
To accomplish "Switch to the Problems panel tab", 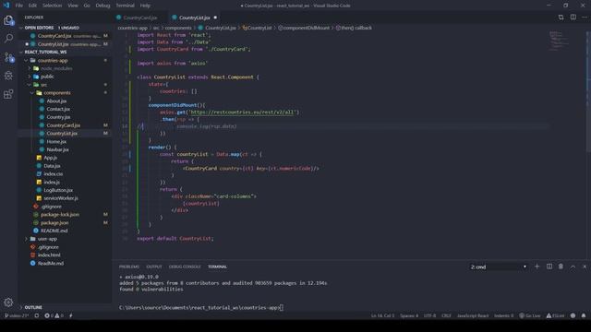I will click(129, 267).
